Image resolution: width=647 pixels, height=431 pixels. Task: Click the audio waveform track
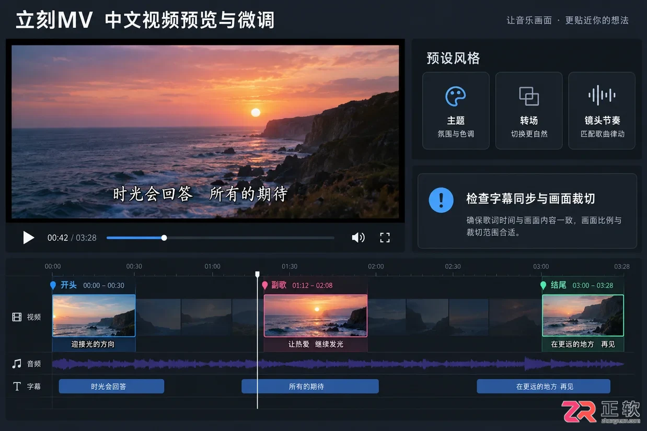338,364
